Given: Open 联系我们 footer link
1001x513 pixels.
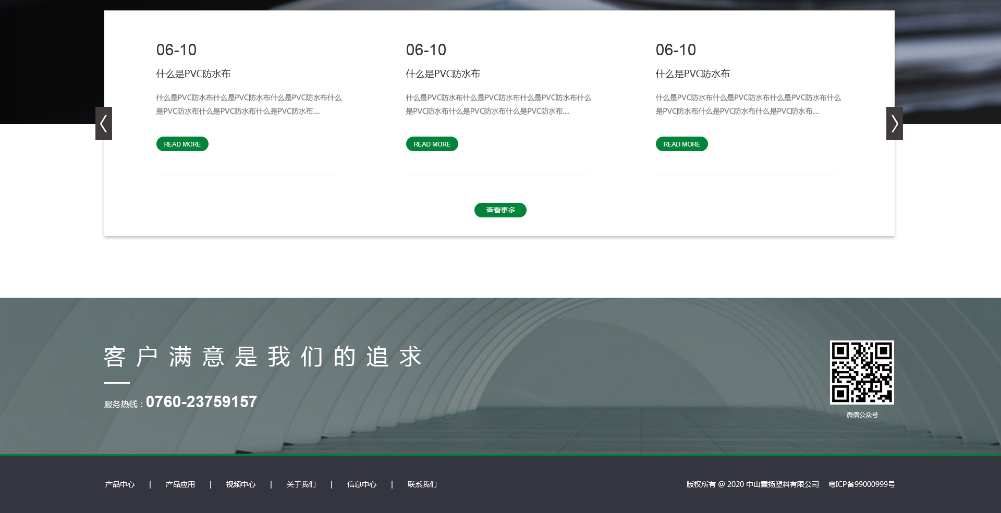Looking at the screenshot, I should (422, 484).
